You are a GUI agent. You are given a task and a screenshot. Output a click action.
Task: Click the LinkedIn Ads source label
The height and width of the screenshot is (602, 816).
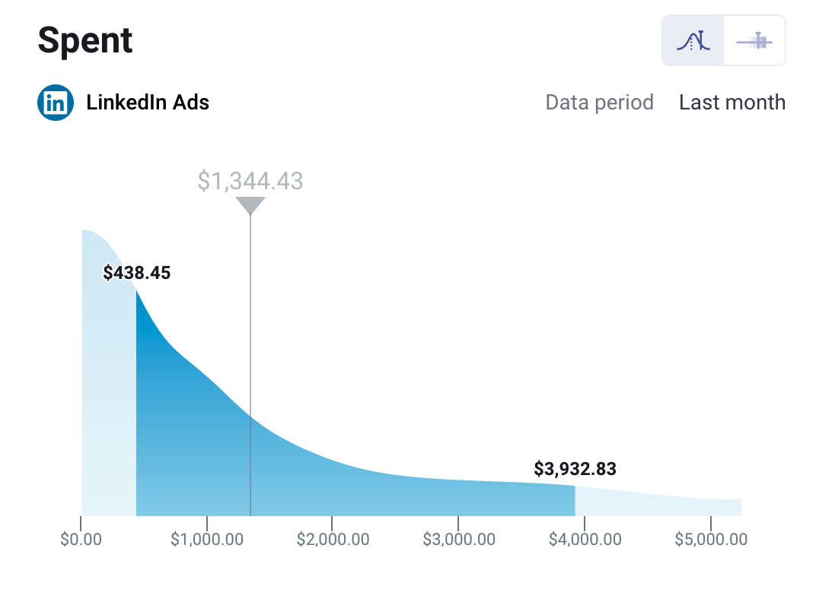[x=148, y=102]
